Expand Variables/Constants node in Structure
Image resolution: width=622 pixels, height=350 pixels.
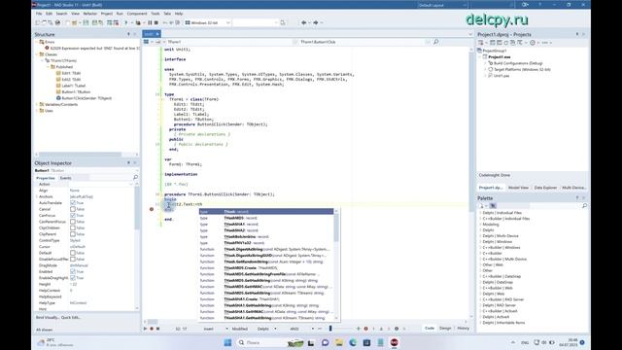coord(37,104)
